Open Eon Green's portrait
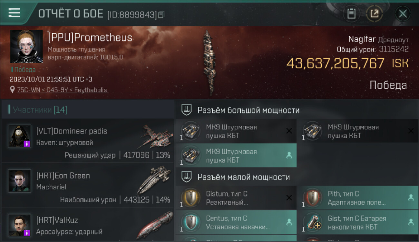Screen dimensions: 419x242 (x=20, y=181)
